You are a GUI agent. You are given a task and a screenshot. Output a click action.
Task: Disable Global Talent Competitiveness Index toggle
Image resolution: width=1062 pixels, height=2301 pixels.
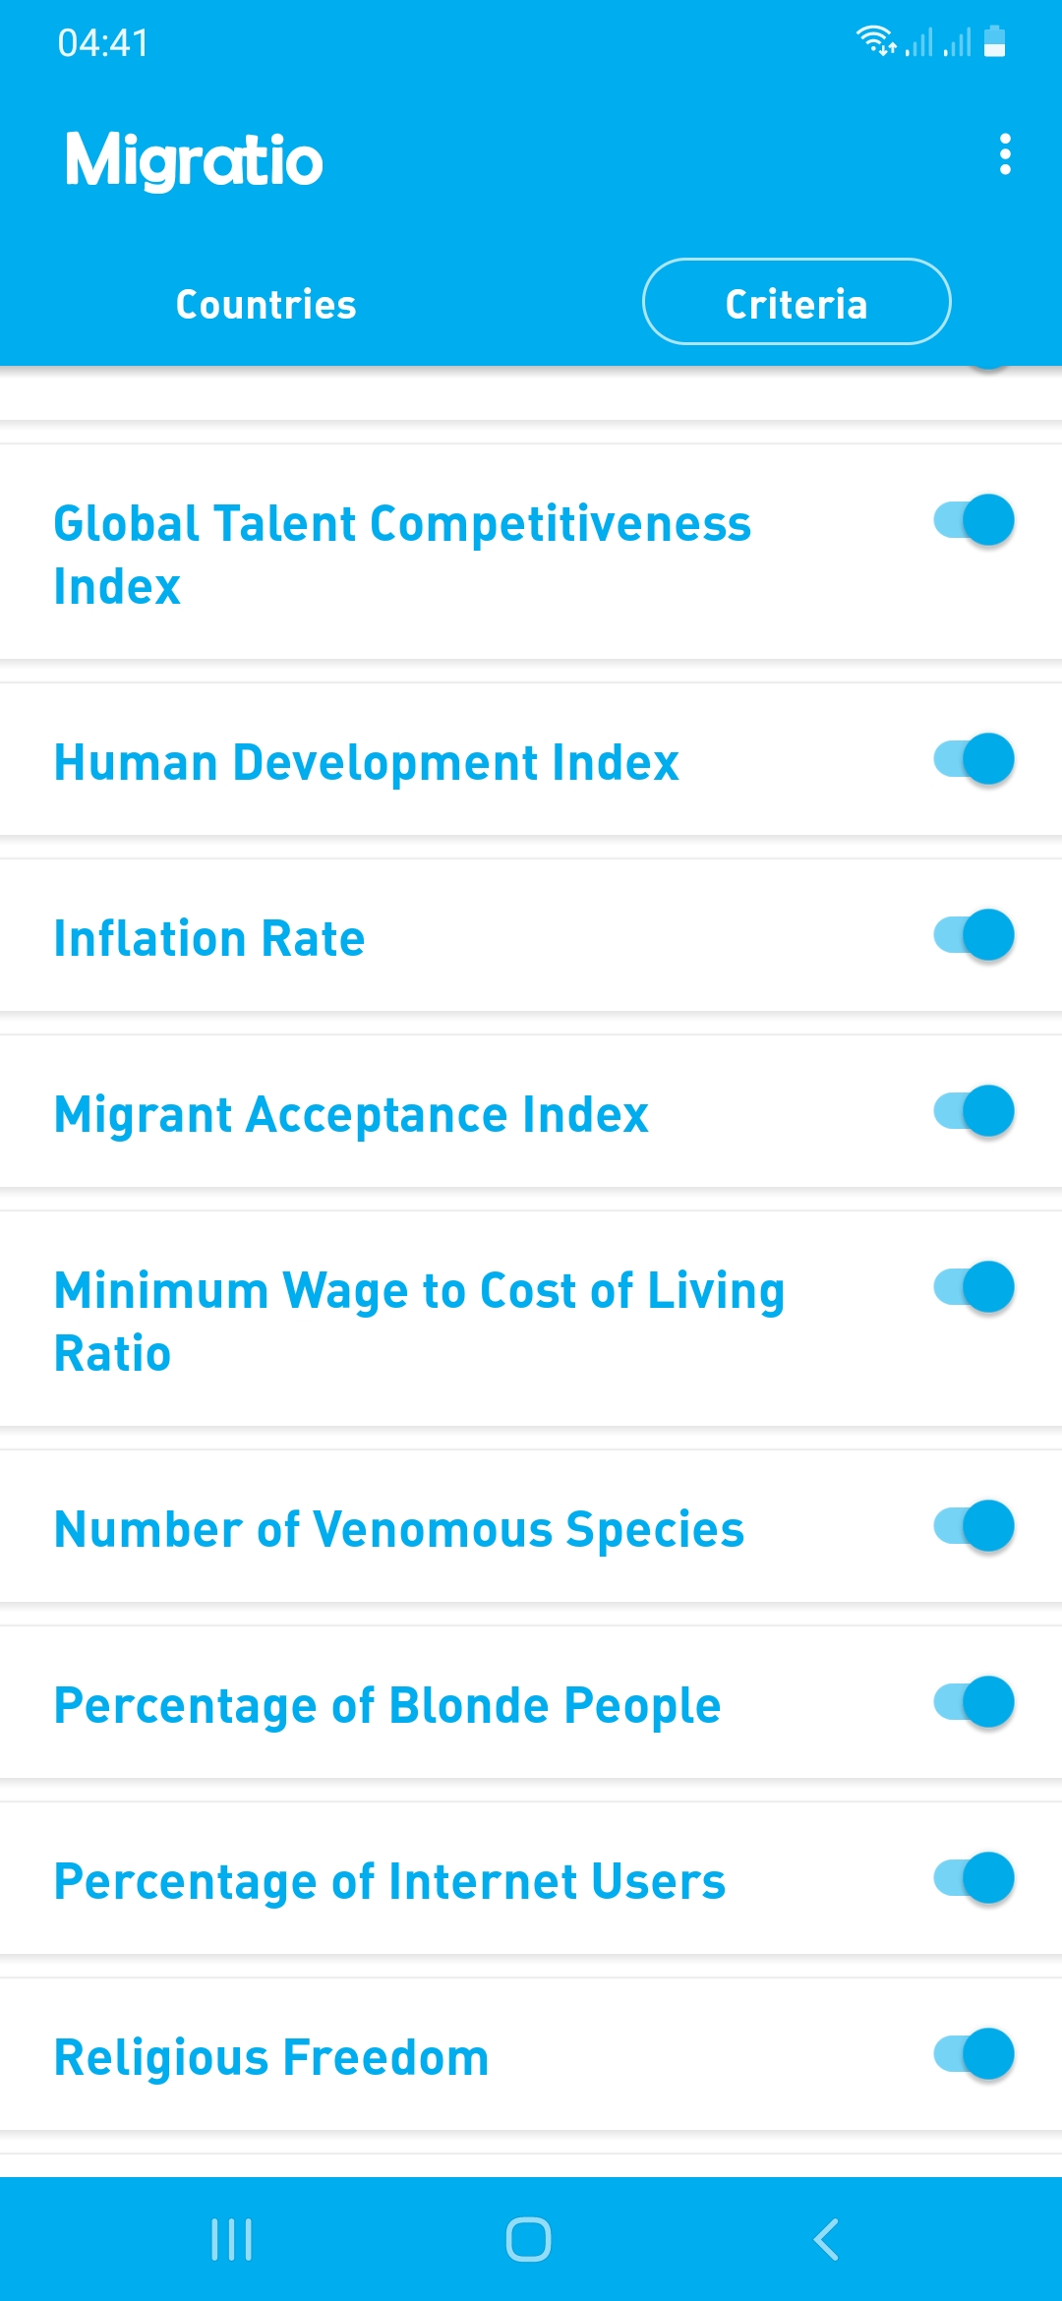pyautogui.click(x=973, y=520)
